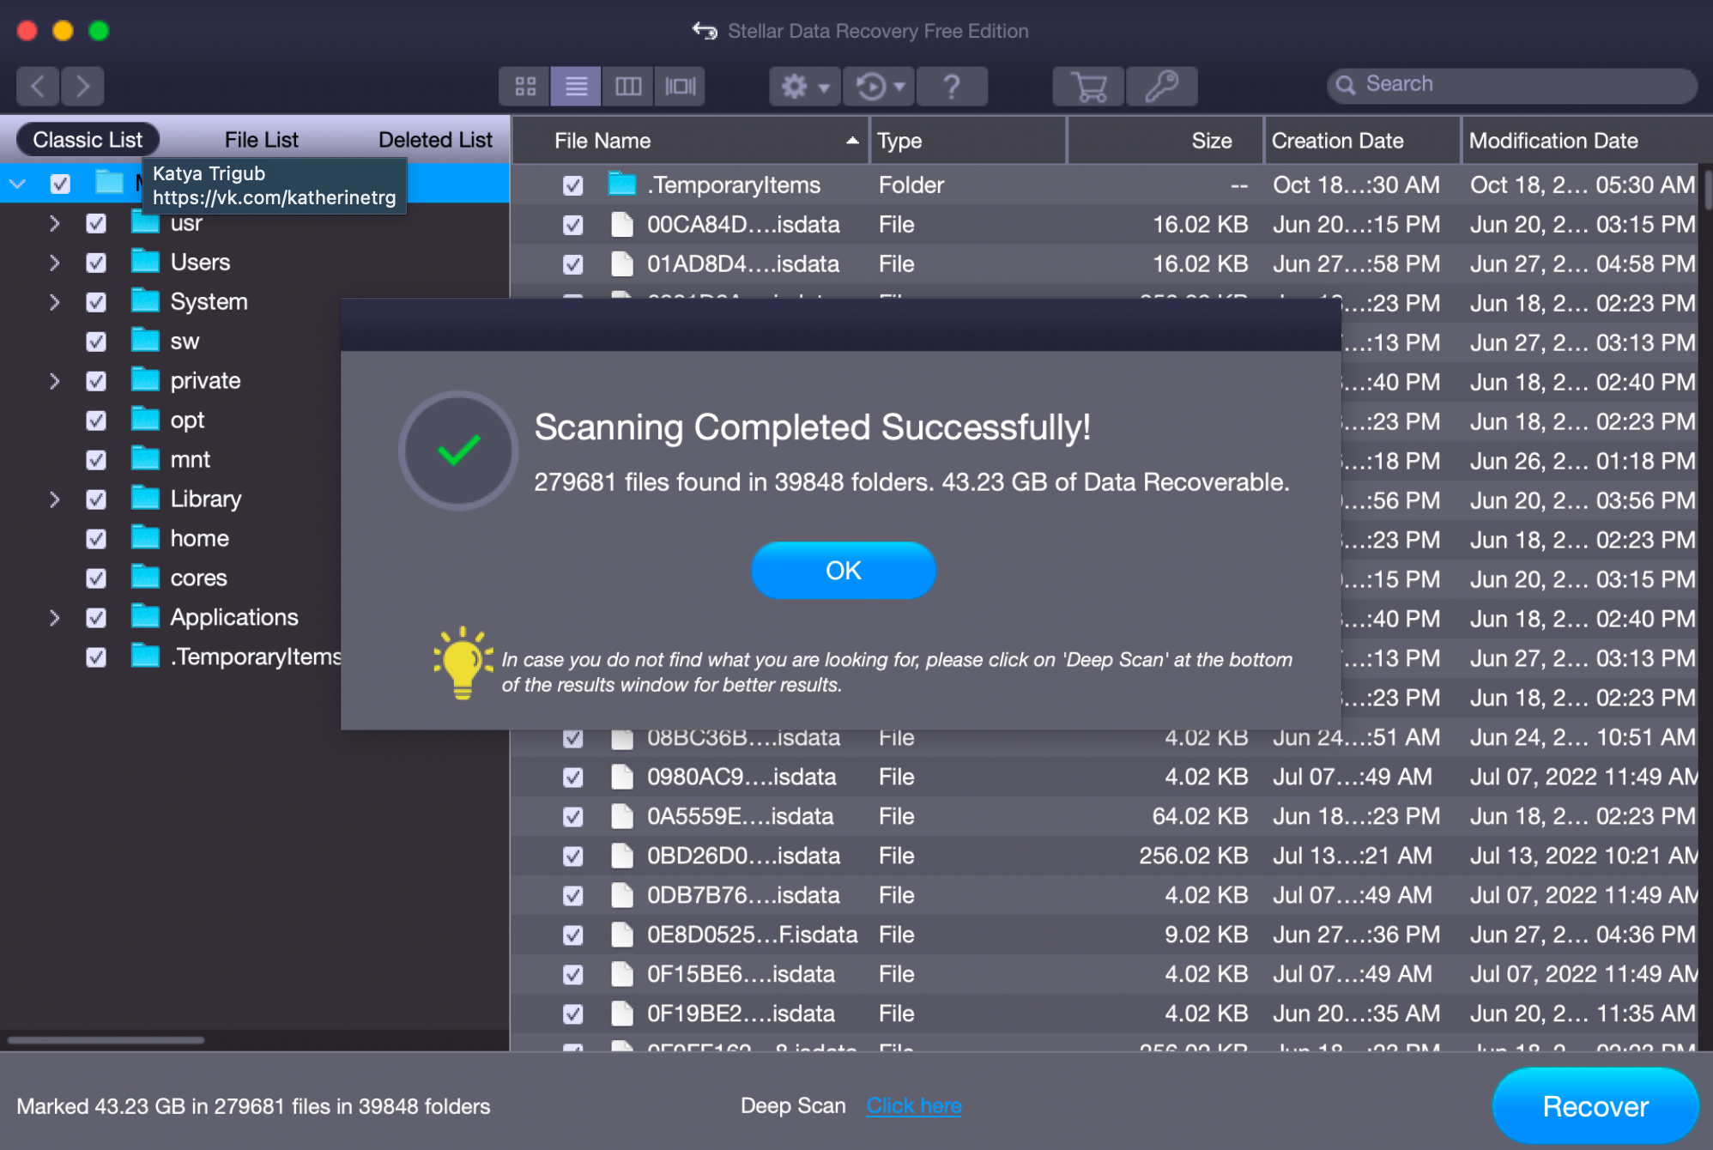Switch to column view
Image resolution: width=1713 pixels, height=1150 pixels.
pos(627,86)
